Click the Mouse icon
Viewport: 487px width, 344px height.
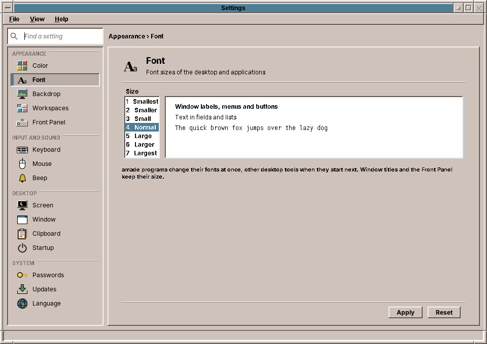tap(22, 164)
